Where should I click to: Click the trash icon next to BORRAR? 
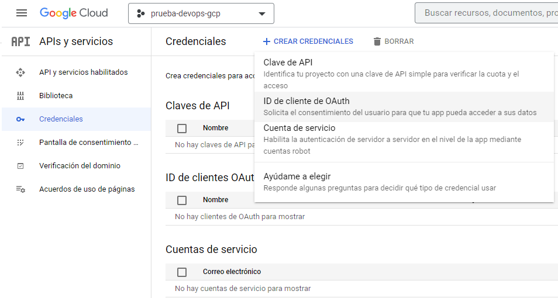377,41
